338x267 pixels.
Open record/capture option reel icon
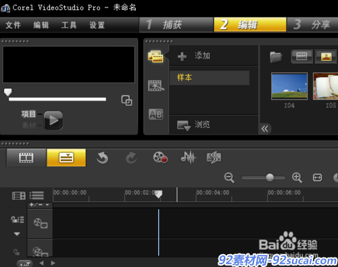click(160, 157)
